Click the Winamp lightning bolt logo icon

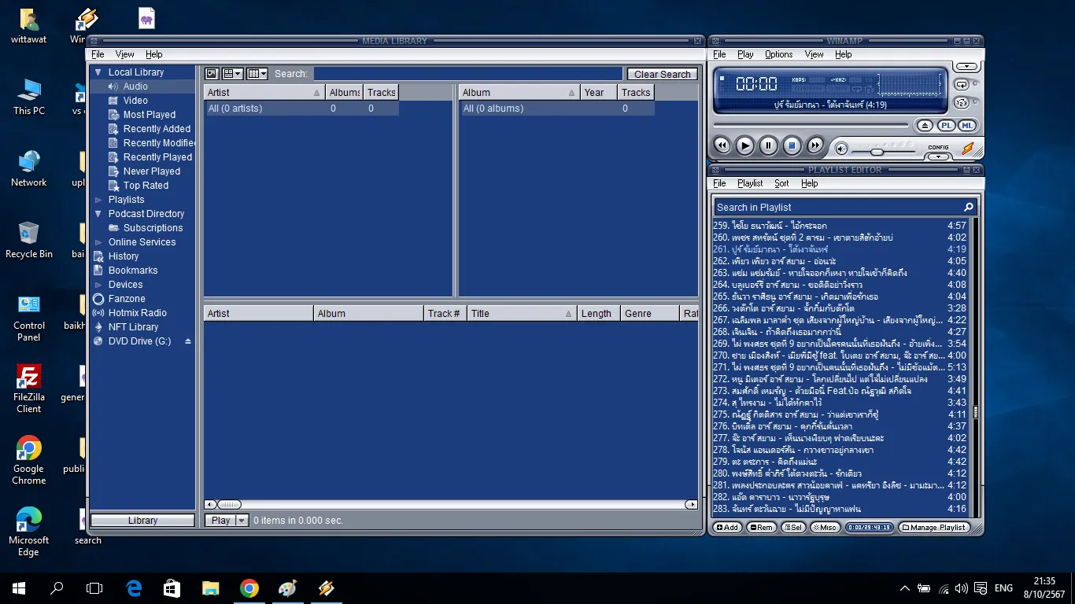pos(969,148)
